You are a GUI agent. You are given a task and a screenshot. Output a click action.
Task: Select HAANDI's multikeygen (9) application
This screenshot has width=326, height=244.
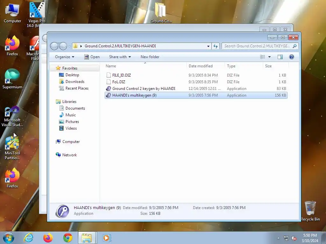pos(196,95)
